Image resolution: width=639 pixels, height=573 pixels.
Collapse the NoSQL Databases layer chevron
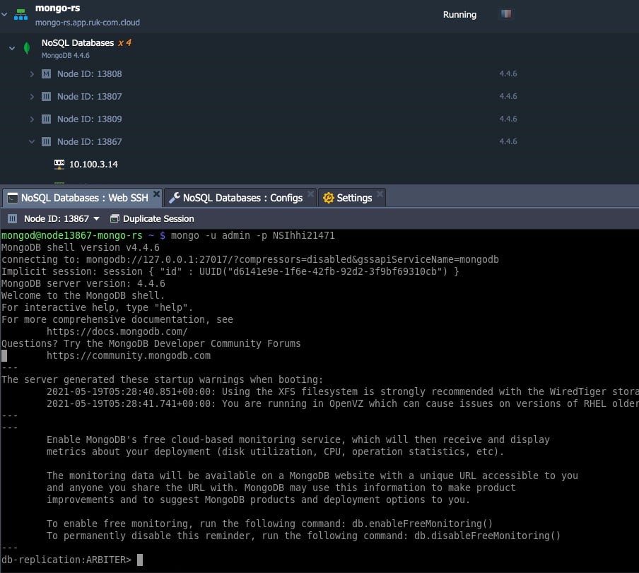[12, 48]
